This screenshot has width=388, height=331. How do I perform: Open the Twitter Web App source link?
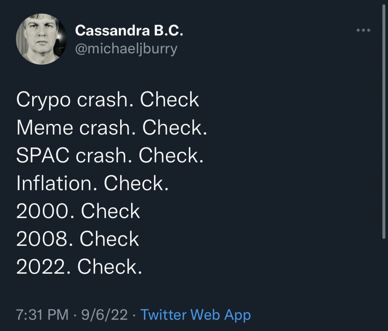(196, 315)
